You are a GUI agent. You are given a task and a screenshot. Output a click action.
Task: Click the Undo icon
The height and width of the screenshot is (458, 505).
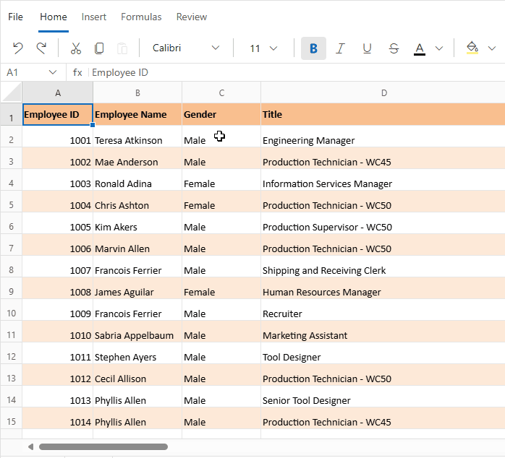pos(18,48)
